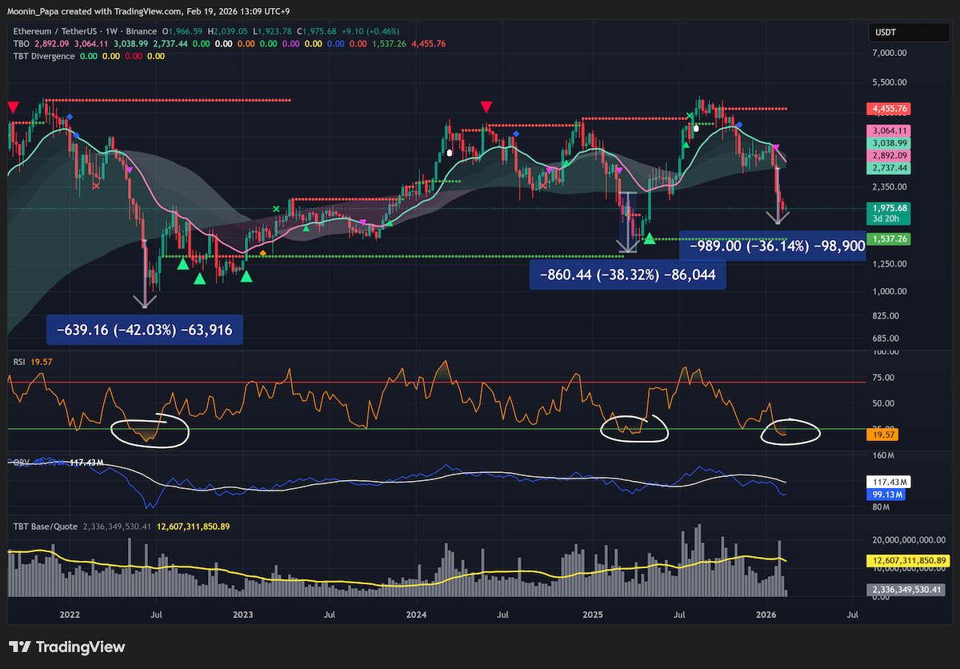960x669 pixels.
Task: Click the green X marker above 2023 candles
Action: [276, 209]
